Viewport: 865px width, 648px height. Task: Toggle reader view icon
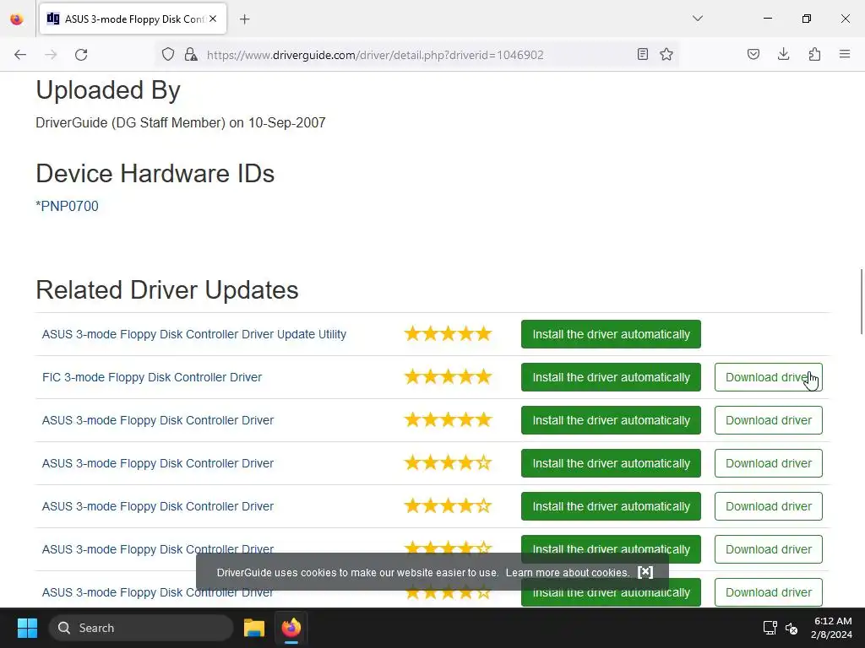click(x=643, y=54)
